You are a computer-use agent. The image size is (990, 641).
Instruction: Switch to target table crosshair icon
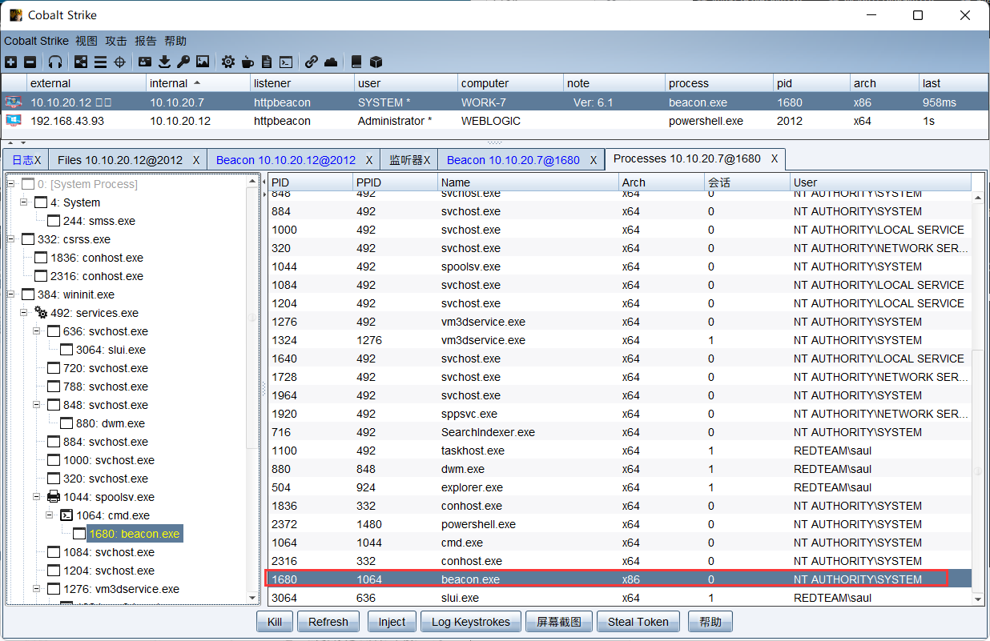120,62
